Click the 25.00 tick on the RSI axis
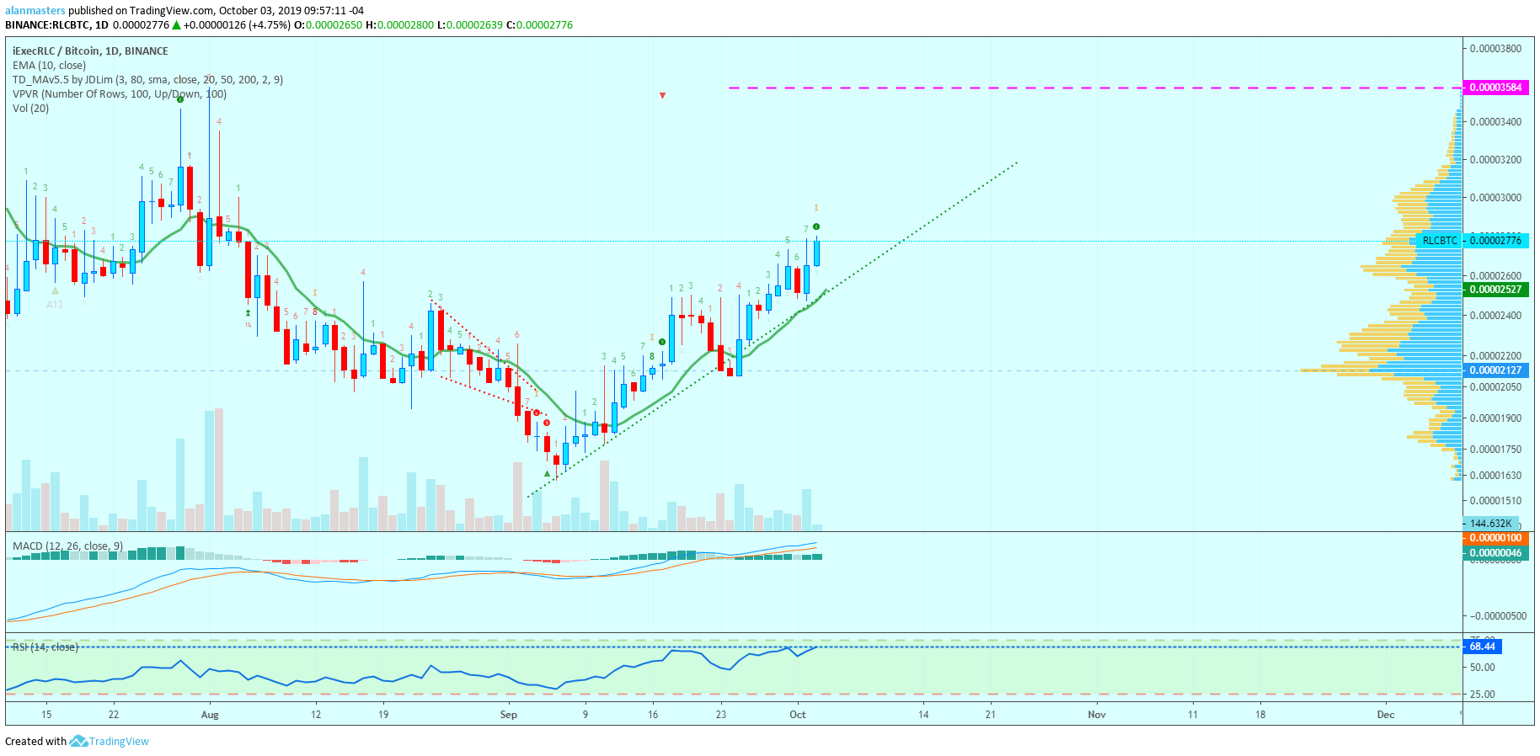 point(1483,695)
